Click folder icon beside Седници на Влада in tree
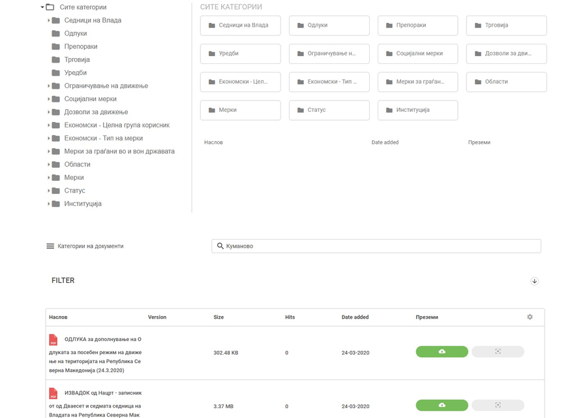Image resolution: width=587 pixels, height=418 pixels. pos(56,20)
